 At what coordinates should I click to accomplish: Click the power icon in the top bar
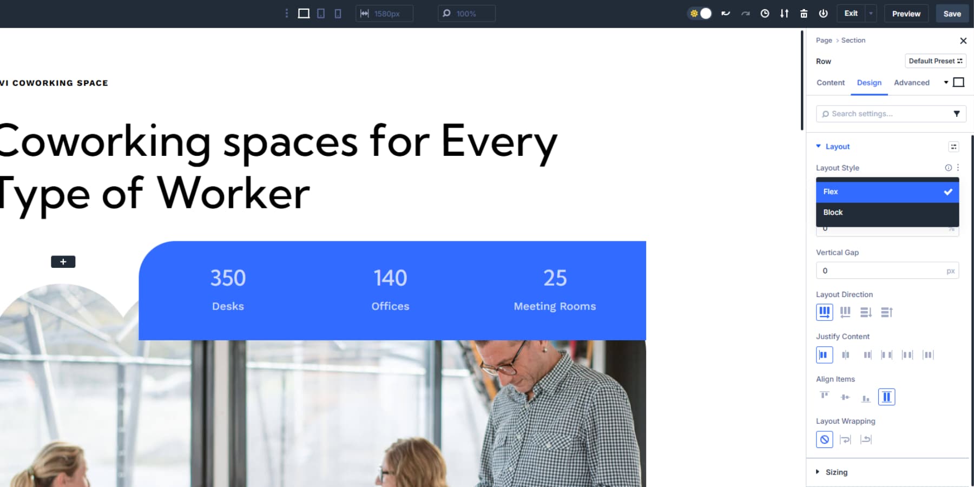coord(823,14)
